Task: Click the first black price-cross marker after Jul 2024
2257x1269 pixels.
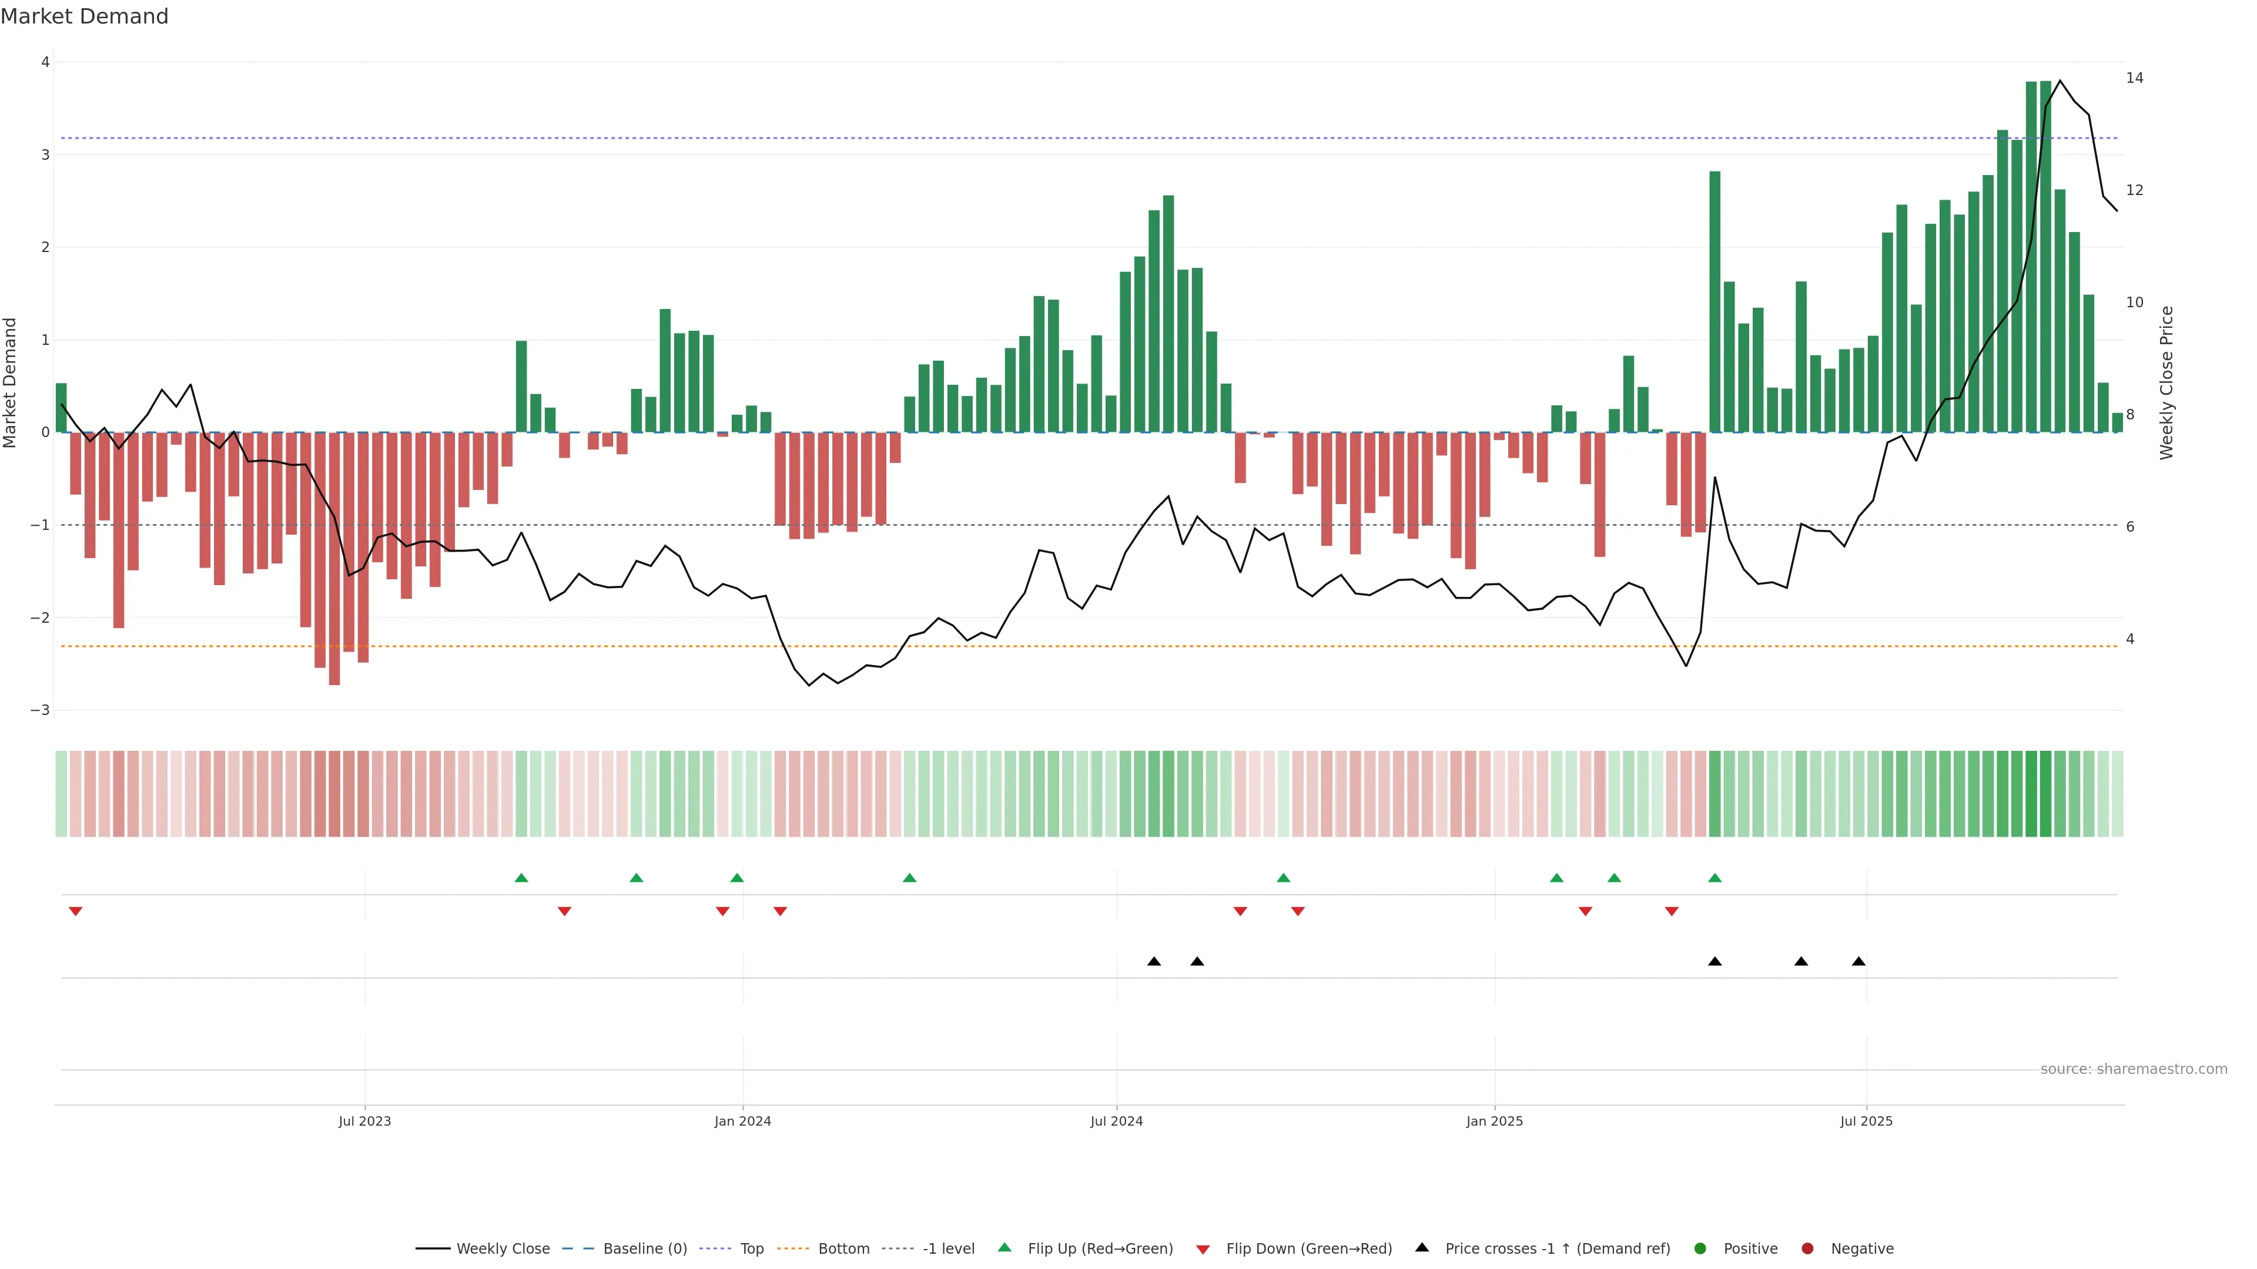Action: (x=1154, y=962)
